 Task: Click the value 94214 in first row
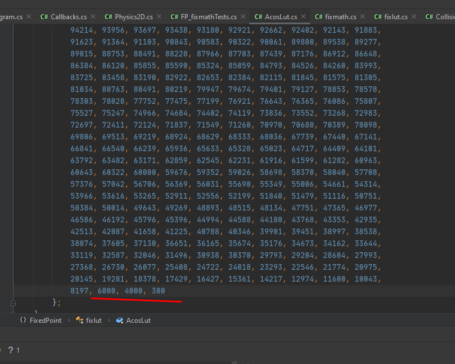[82, 30]
